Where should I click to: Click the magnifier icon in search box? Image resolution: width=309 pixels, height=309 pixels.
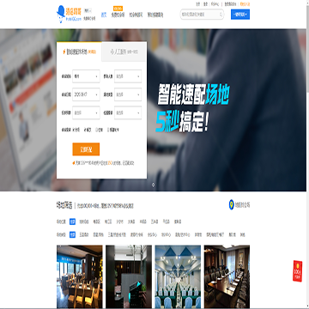pyautogui.click(x=221, y=15)
